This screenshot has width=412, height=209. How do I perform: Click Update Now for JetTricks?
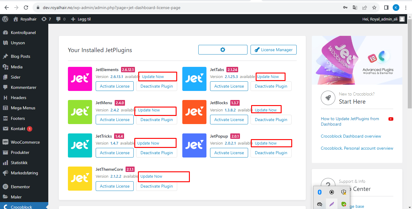click(x=148, y=143)
